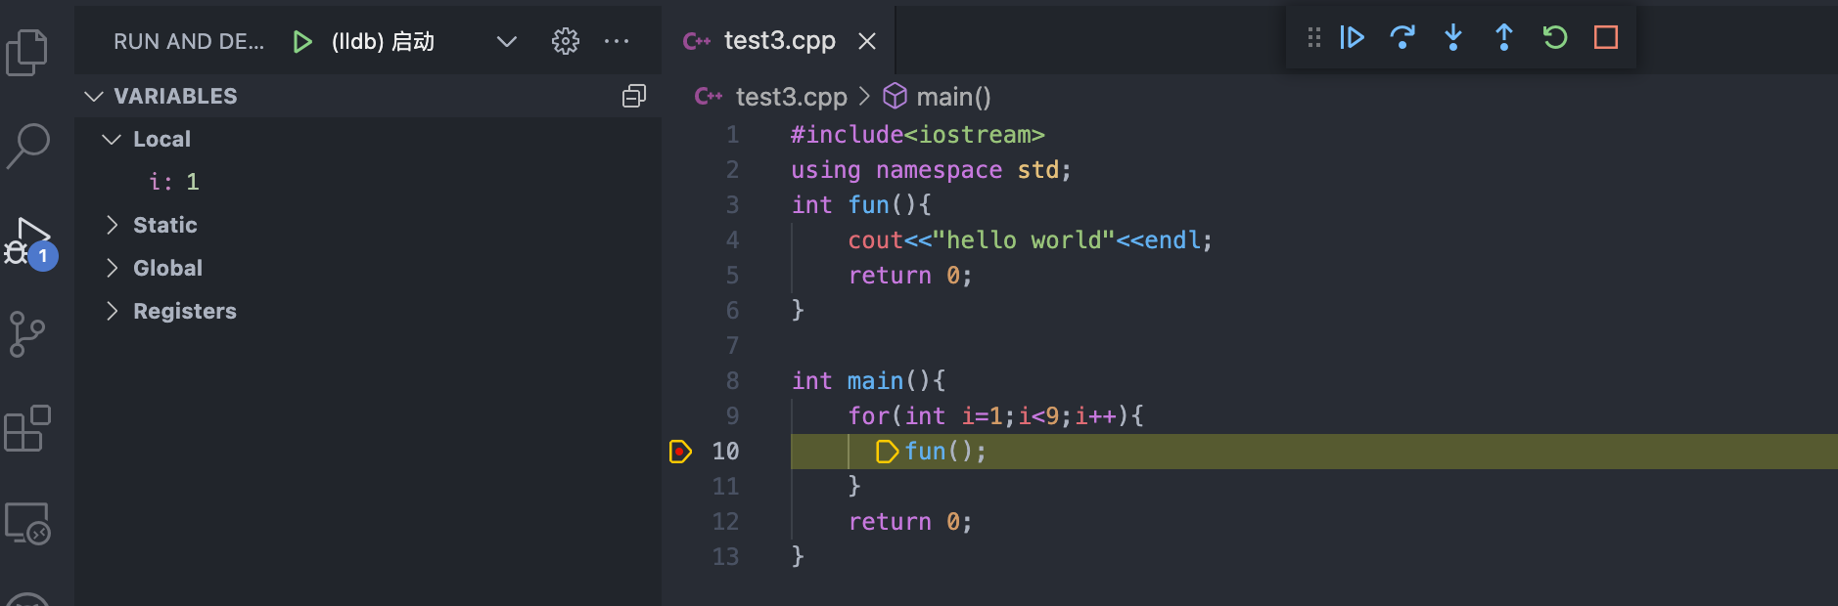Image resolution: width=1838 pixels, height=606 pixels.
Task: Collapse the Local variables scope
Action: click(x=112, y=139)
